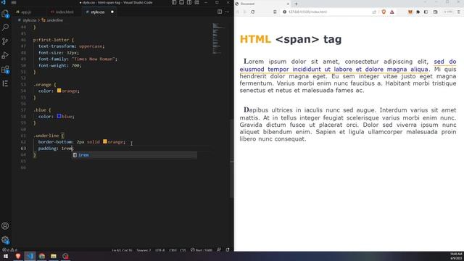Accept the 1rem autocomplete suggestion
Image resolution: width=464 pixels, height=261 pixels.
tap(135, 154)
